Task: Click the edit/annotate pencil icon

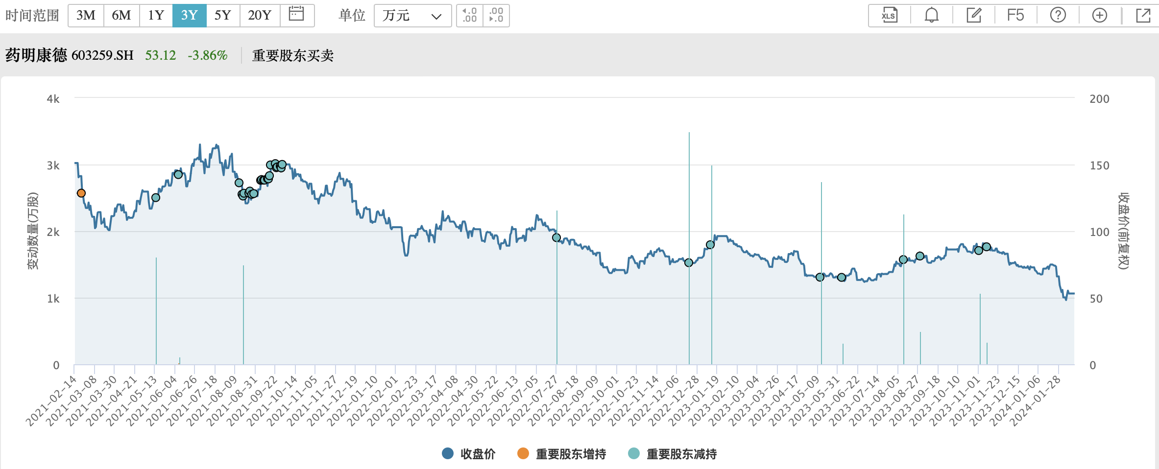Action: click(974, 15)
